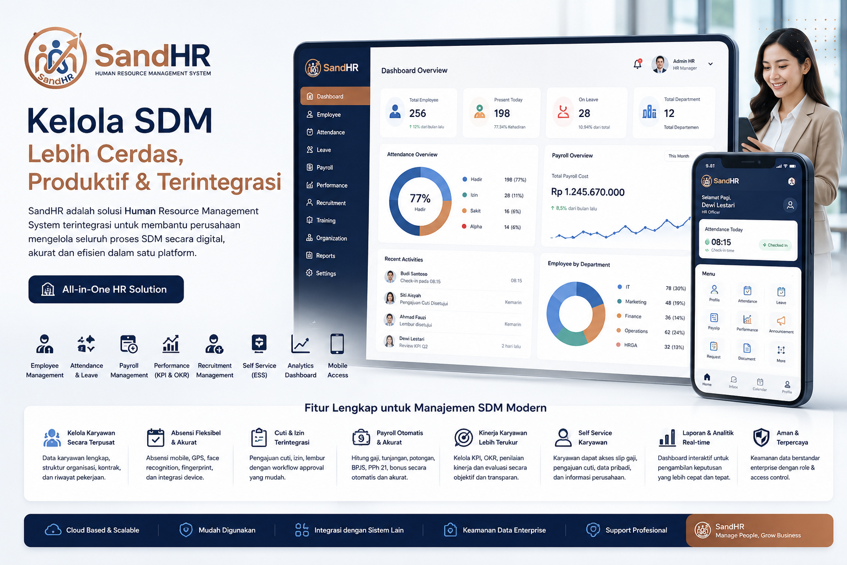This screenshot has width=847, height=565.
Task: Click the Rp 1.245.670.000 payroll cost value
Action: pos(588,192)
